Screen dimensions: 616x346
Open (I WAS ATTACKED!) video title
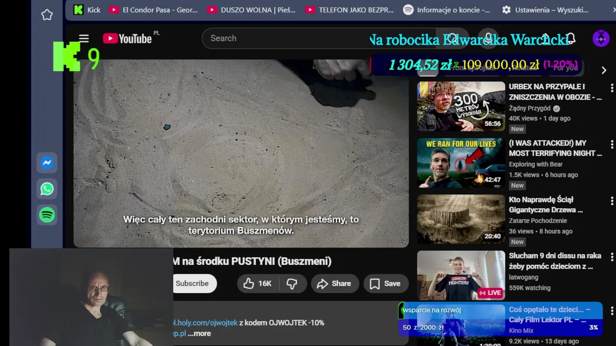click(x=555, y=148)
